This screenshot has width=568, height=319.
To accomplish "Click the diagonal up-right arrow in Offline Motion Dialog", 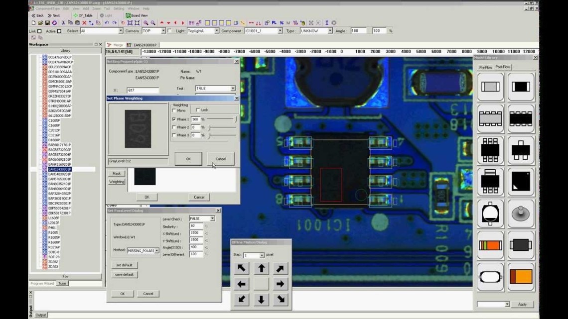I will click(x=280, y=268).
